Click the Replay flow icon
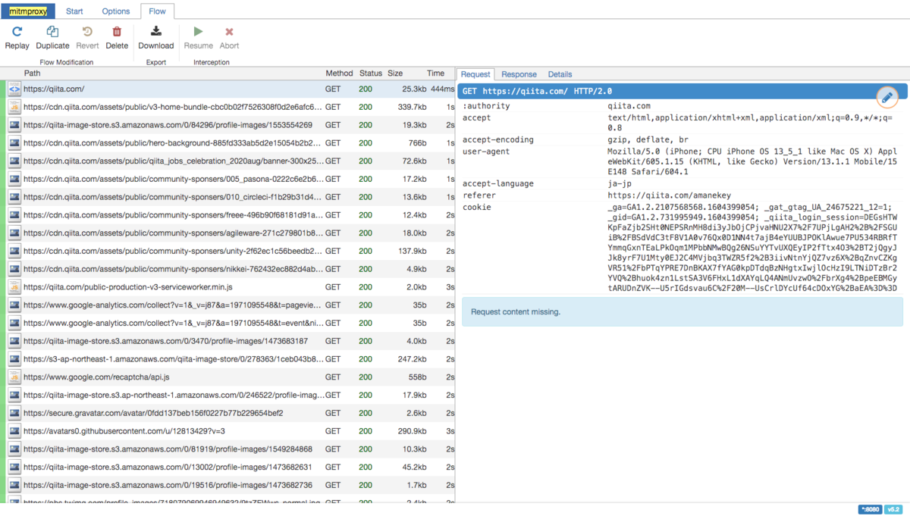Screen dimensions: 910x516 (x=17, y=32)
